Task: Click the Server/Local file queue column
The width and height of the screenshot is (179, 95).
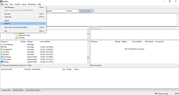Action: pyautogui.click(x=12, y=69)
